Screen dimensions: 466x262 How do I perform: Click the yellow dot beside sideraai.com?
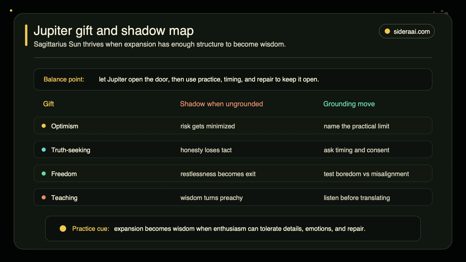click(387, 31)
